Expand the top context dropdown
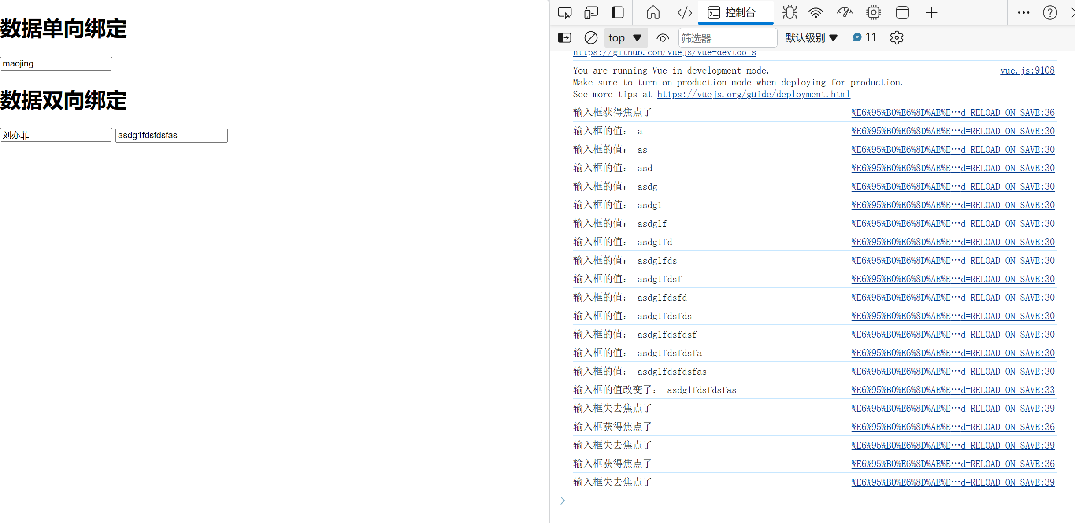This screenshot has width=1075, height=523. 625,38
